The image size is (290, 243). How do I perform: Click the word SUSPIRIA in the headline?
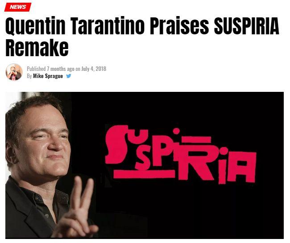coord(246,25)
